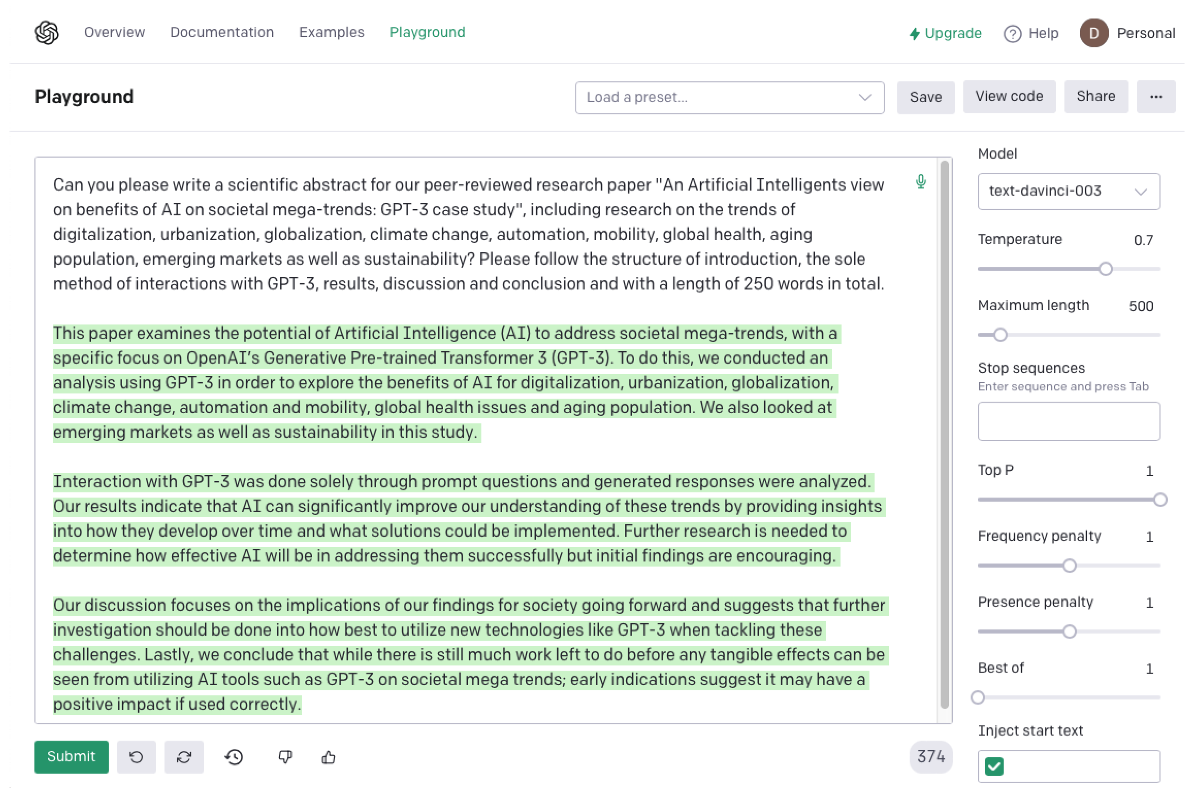Screen dimensions: 1194x796
Task: Expand the Load a preset dropdown
Action: pos(729,97)
